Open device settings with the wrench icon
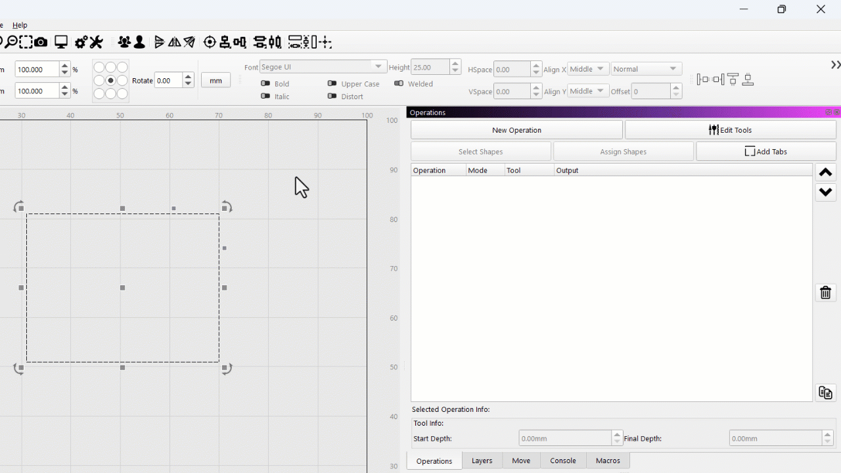The image size is (841, 473). (x=96, y=43)
